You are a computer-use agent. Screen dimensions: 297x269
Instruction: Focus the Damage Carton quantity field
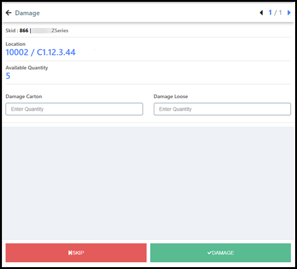tap(74, 109)
